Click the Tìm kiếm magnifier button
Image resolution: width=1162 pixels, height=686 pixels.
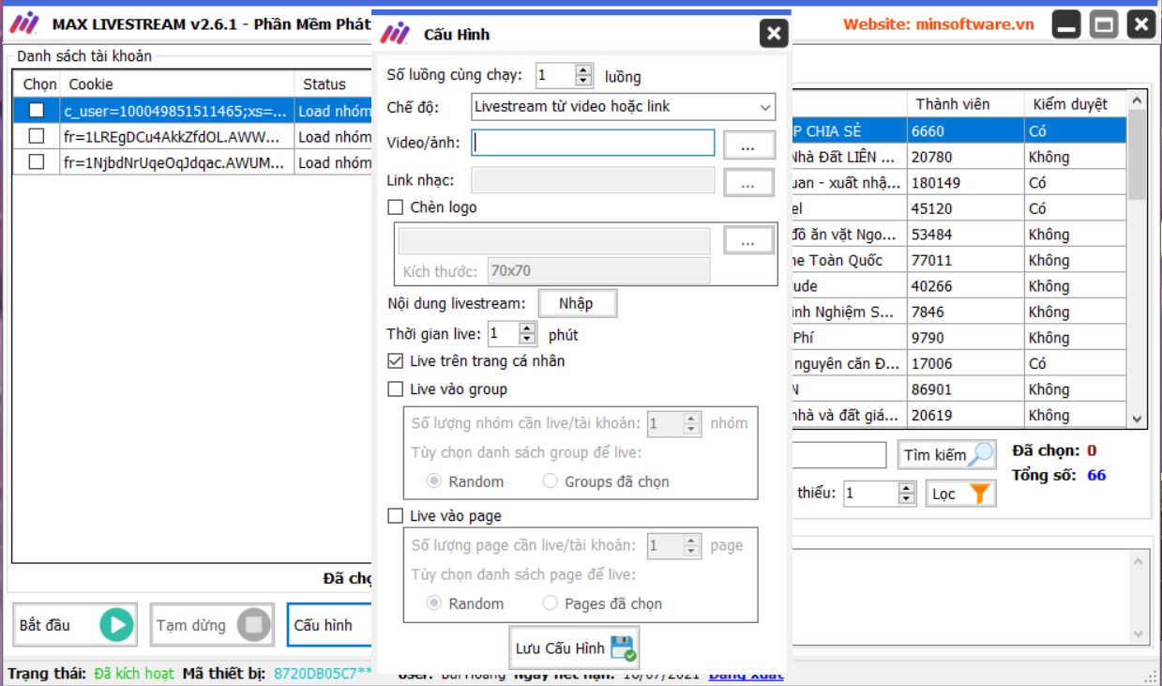click(946, 455)
